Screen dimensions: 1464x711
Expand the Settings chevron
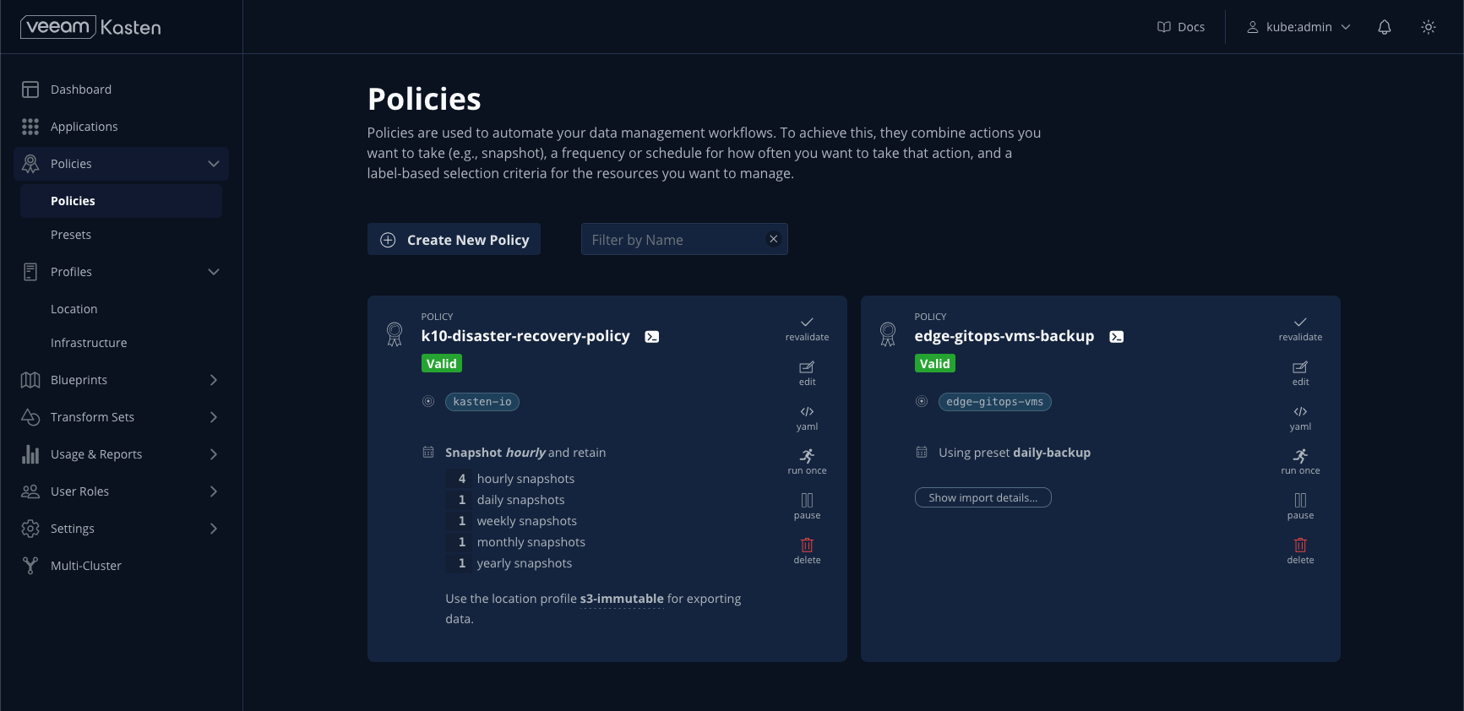(x=214, y=529)
